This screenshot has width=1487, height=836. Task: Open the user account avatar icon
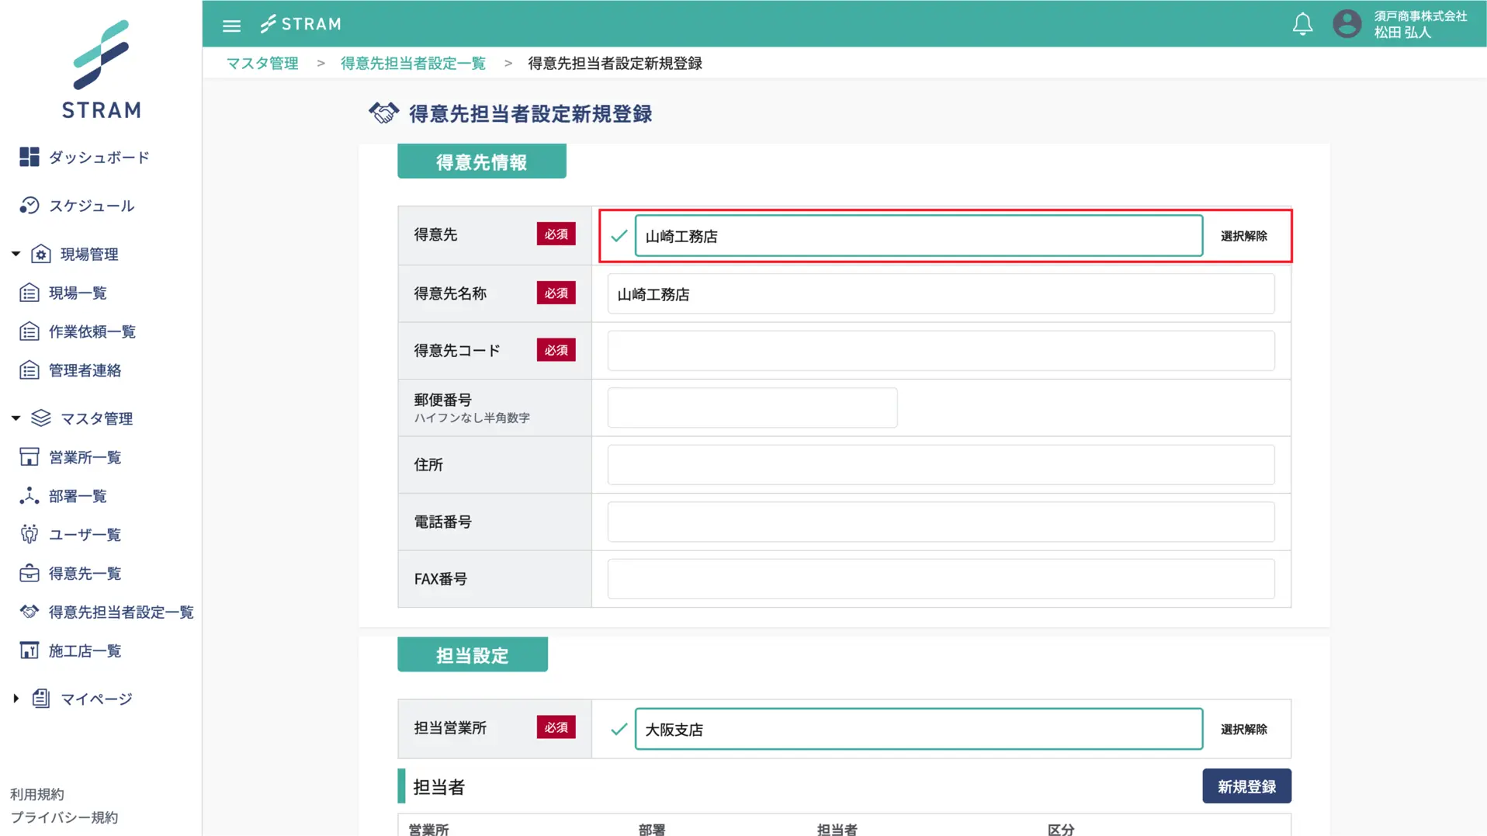click(1347, 24)
